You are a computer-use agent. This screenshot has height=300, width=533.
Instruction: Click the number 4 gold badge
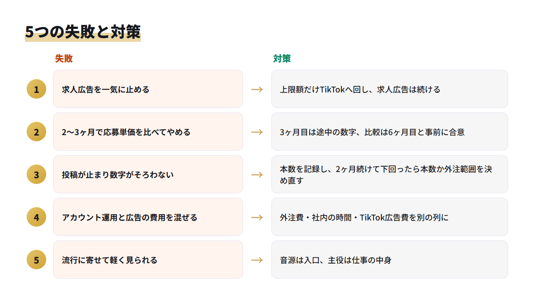click(36, 217)
